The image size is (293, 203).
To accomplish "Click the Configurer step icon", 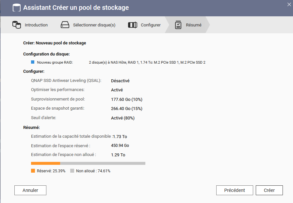I will pos(132,25).
